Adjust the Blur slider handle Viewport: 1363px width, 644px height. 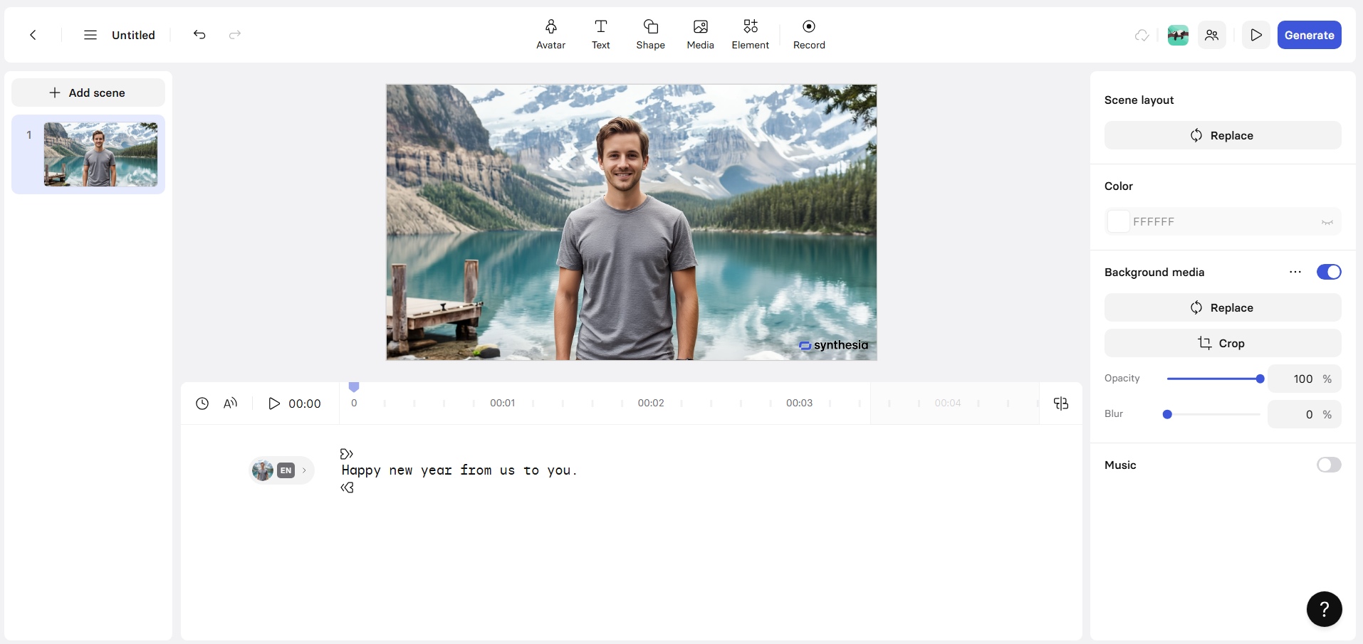coord(1167,414)
